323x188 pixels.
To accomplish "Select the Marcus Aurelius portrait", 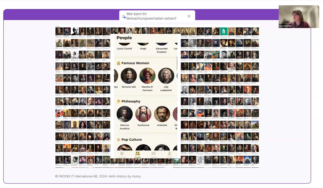I will [x=125, y=114].
